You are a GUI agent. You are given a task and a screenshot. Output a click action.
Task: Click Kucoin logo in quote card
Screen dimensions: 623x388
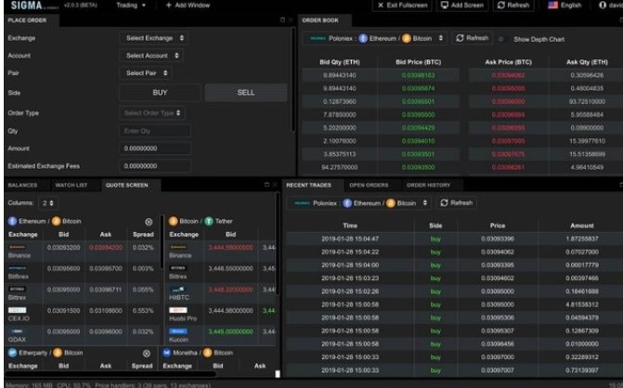pyautogui.click(x=177, y=331)
